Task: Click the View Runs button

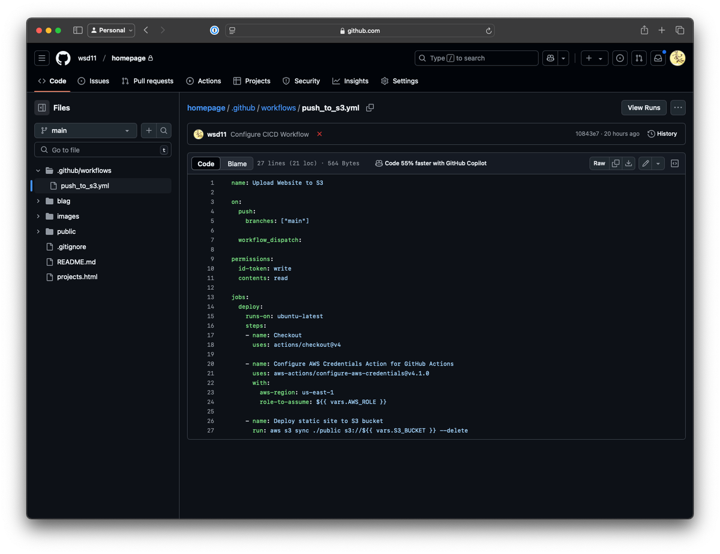Action: point(643,108)
